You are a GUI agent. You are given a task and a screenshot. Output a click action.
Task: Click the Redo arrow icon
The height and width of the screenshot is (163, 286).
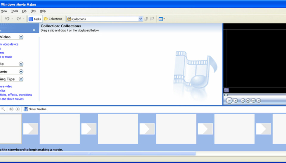(18, 19)
